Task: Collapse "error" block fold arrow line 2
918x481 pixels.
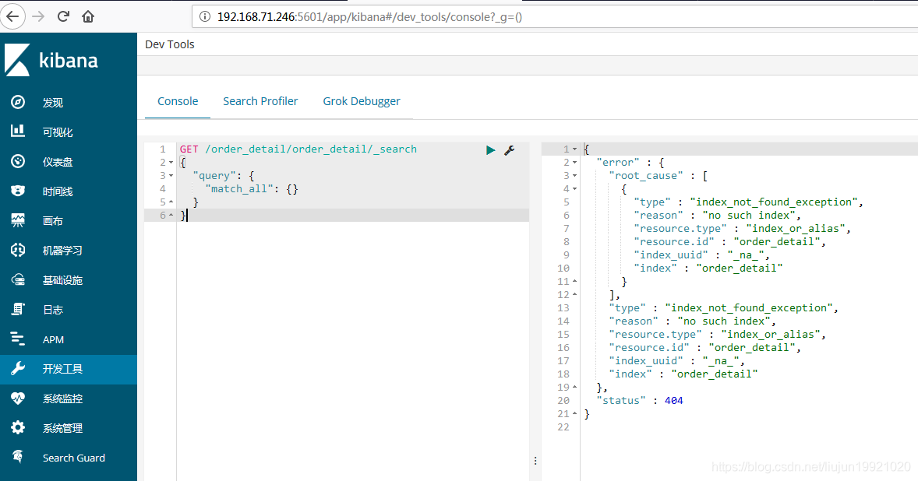Action: 575,163
